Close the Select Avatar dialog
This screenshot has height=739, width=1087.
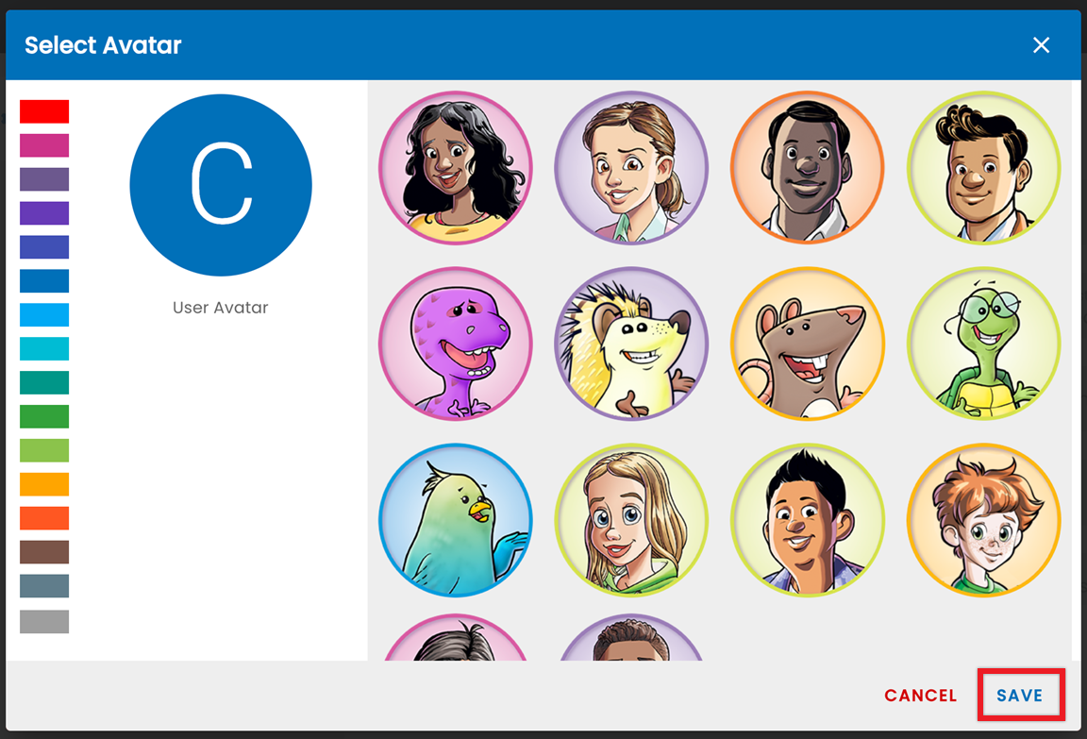pyautogui.click(x=1041, y=45)
